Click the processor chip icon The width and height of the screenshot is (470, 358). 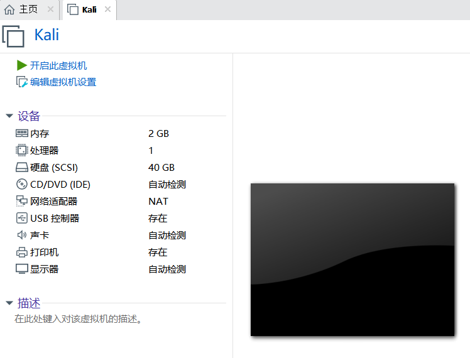click(21, 150)
